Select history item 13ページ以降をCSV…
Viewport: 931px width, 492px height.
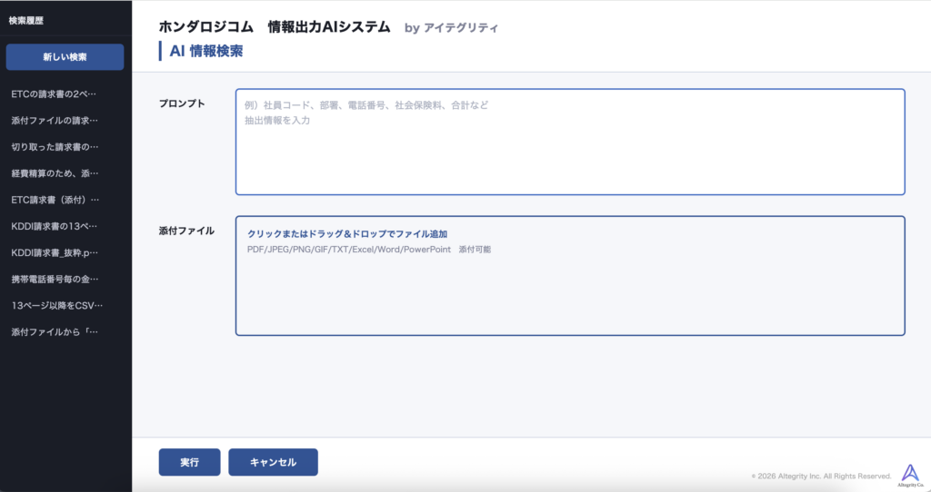pos(57,305)
